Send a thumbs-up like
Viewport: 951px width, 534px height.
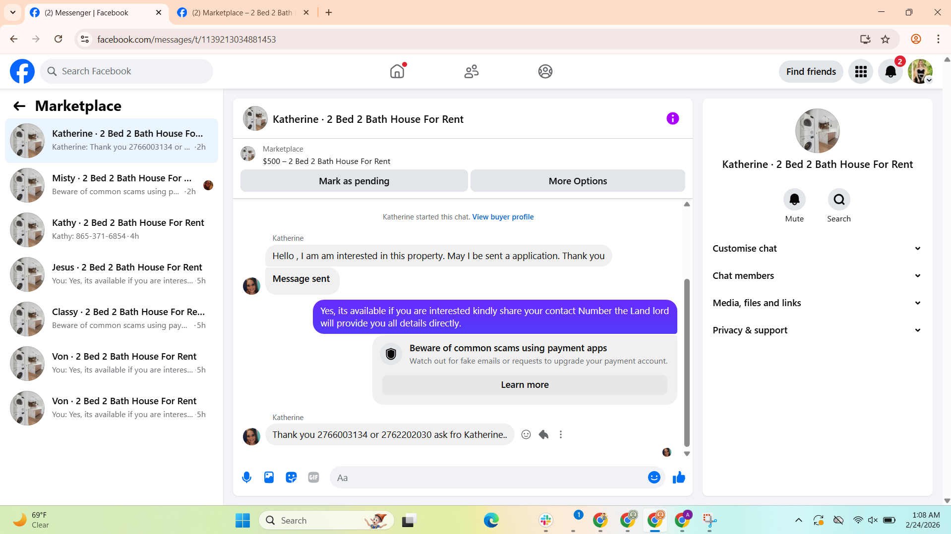pyautogui.click(x=679, y=478)
